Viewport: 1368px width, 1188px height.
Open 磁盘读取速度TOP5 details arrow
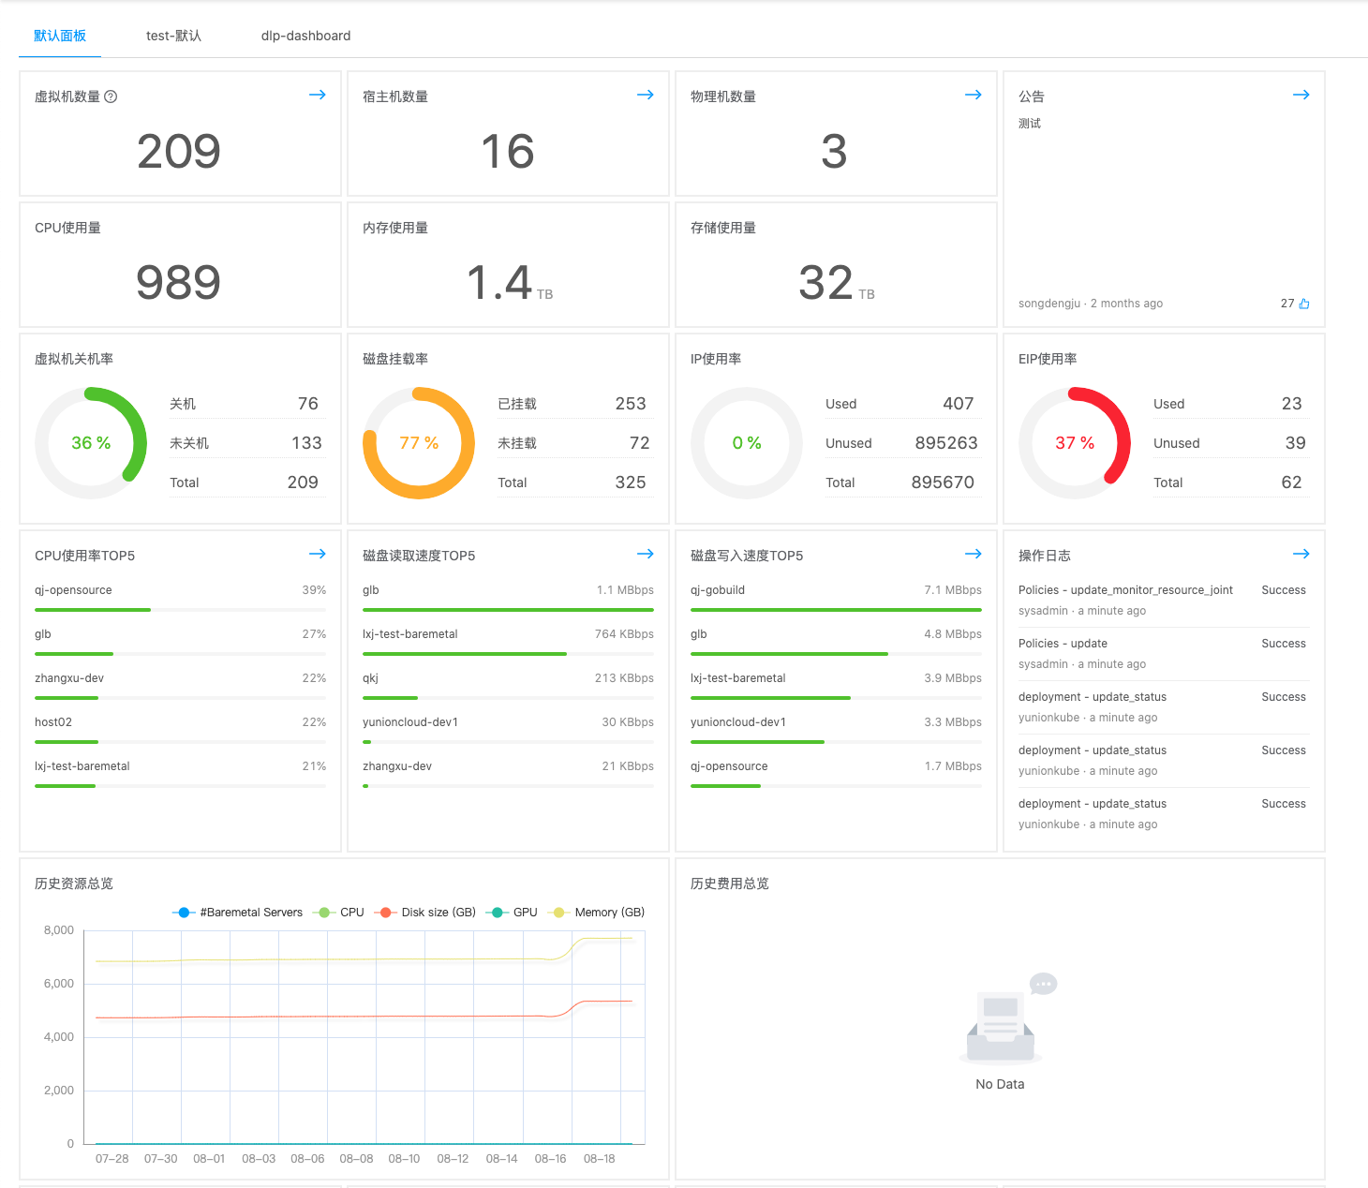(x=646, y=555)
